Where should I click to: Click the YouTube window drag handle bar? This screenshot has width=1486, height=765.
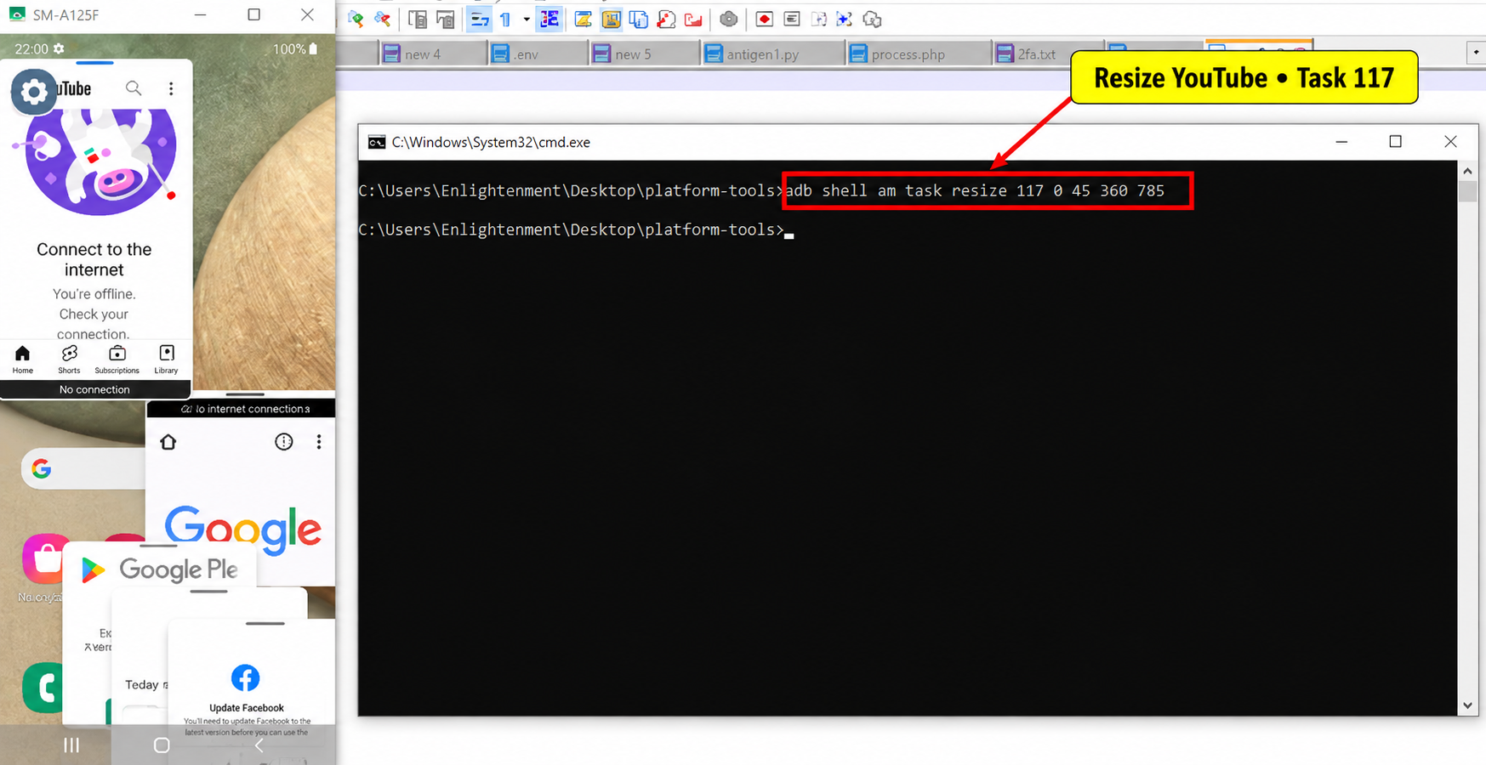(x=94, y=63)
